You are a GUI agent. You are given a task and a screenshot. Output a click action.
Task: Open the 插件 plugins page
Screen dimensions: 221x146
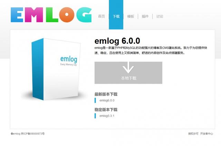[145, 16]
